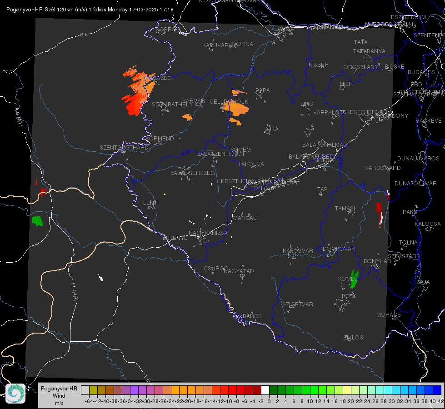The image size is (445, 409).
Task: Click the ZIRC city label
Action: click(307, 104)
